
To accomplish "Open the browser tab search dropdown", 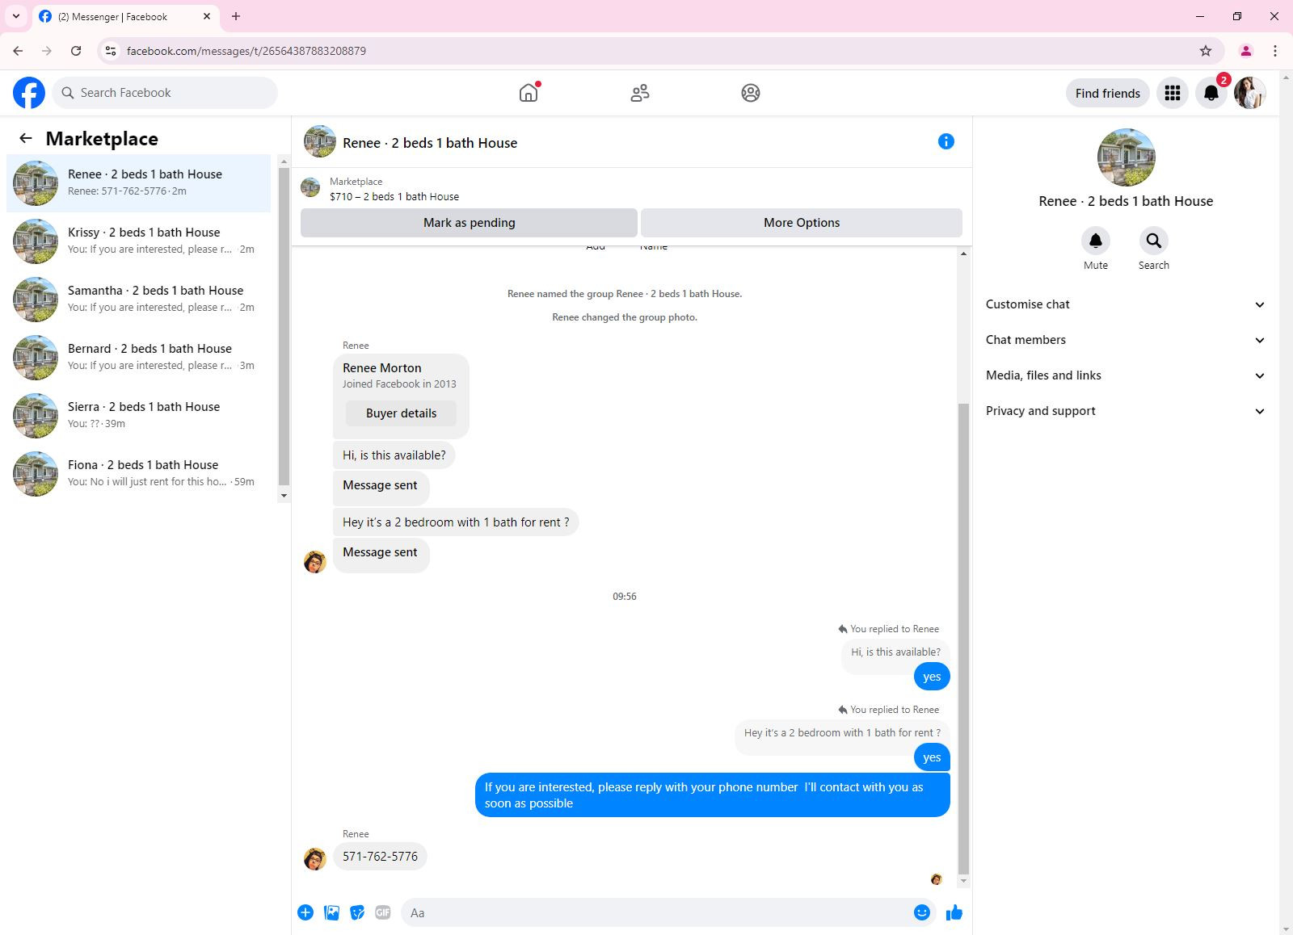I will (16, 16).
